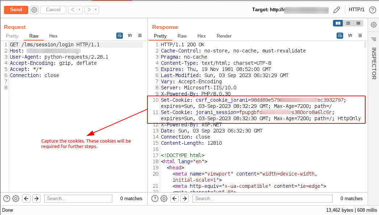
Task: Switch to top-bottom layout view
Action: [x=348, y=23]
